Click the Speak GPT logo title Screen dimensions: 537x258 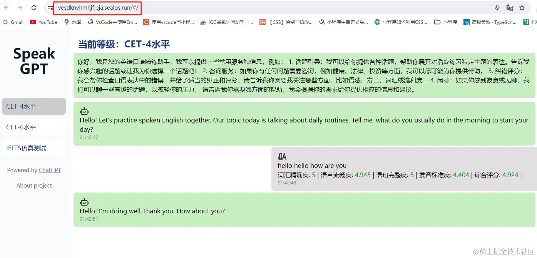pos(34,61)
